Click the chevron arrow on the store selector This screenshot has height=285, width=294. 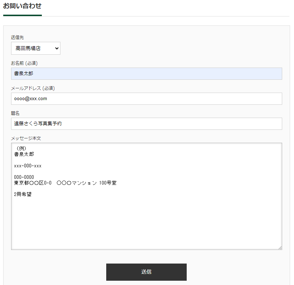click(57, 48)
